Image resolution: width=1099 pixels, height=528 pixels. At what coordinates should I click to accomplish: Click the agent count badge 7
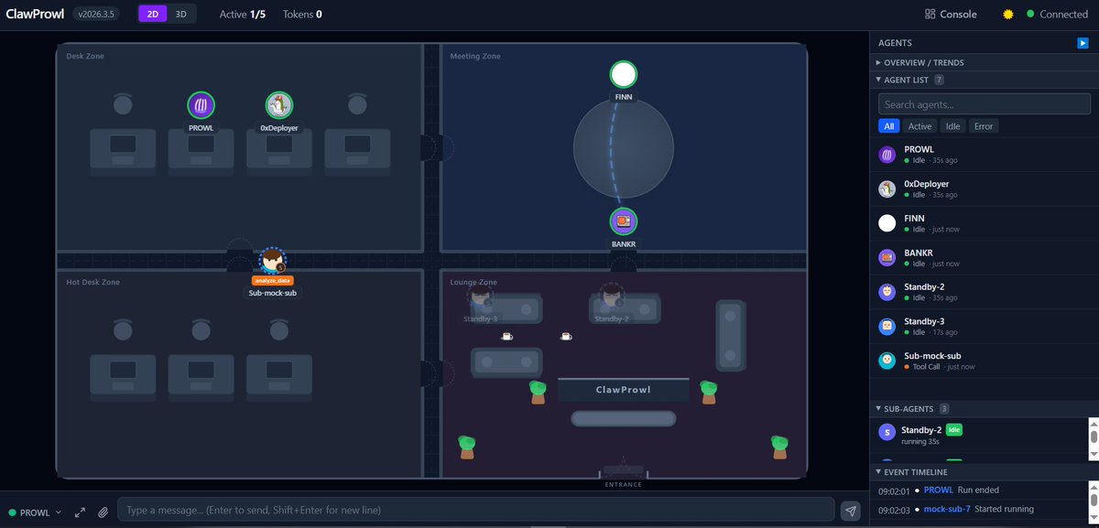tap(939, 80)
